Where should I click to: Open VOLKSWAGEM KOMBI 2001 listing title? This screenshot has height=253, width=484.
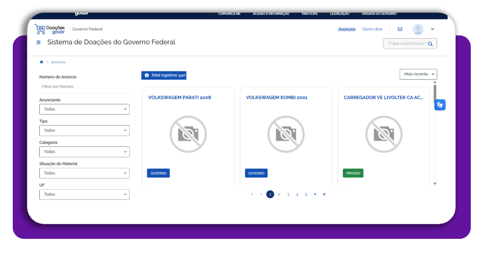(277, 97)
